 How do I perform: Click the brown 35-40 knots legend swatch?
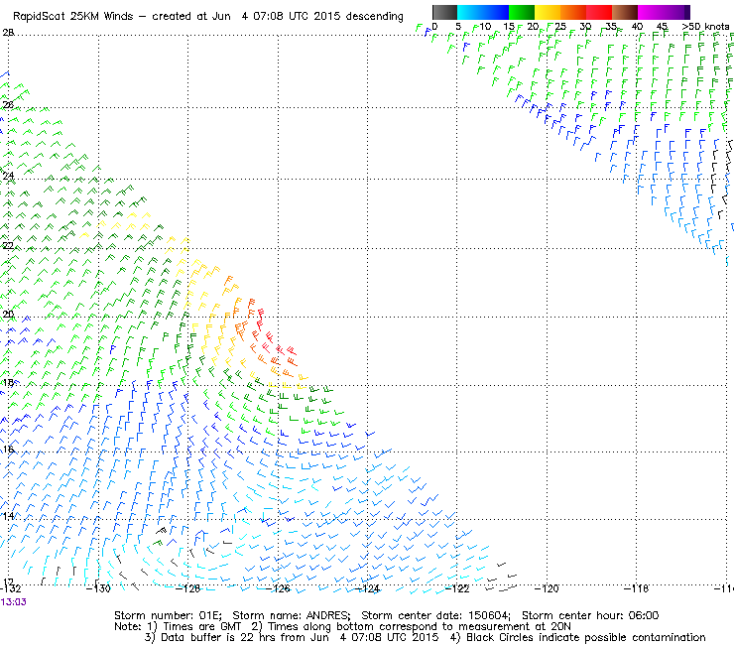coord(625,12)
